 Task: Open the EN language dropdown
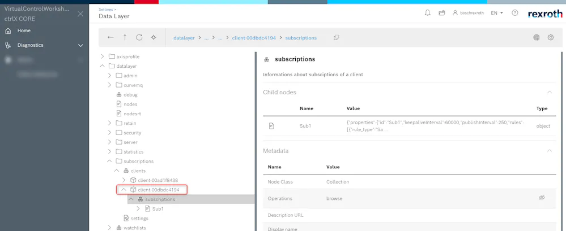pyautogui.click(x=497, y=13)
